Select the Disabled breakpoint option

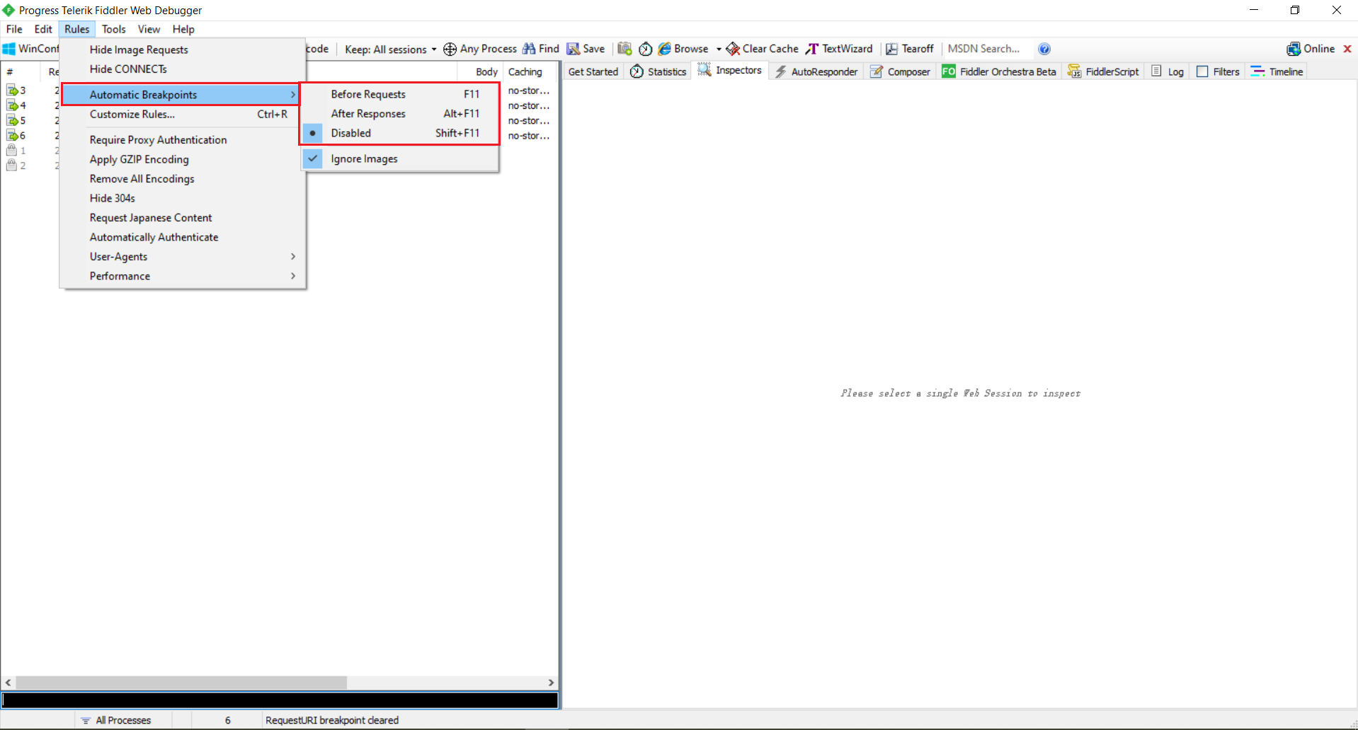point(400,133)
